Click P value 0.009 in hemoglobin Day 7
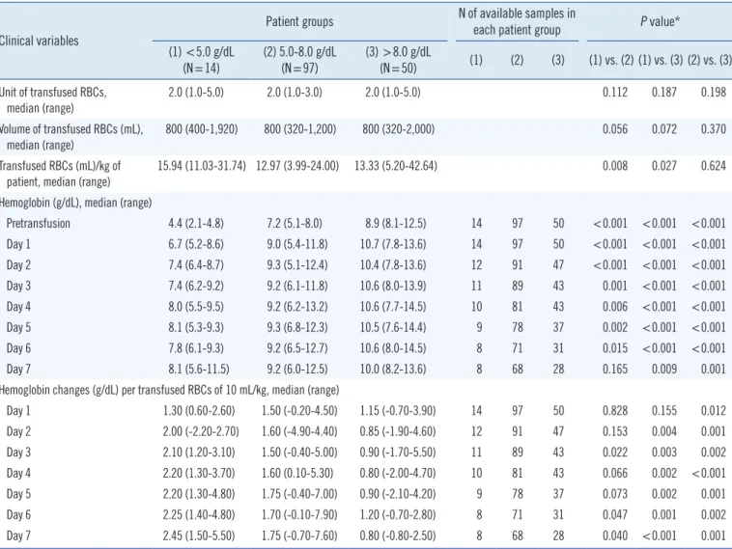The height and width of the screenshot is (549, 732). 663,370
